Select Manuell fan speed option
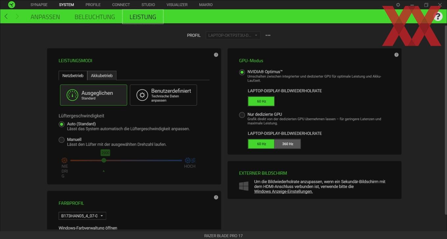This screenshot has width=447, height=239. pyautogui.click(x=61, y=140)
